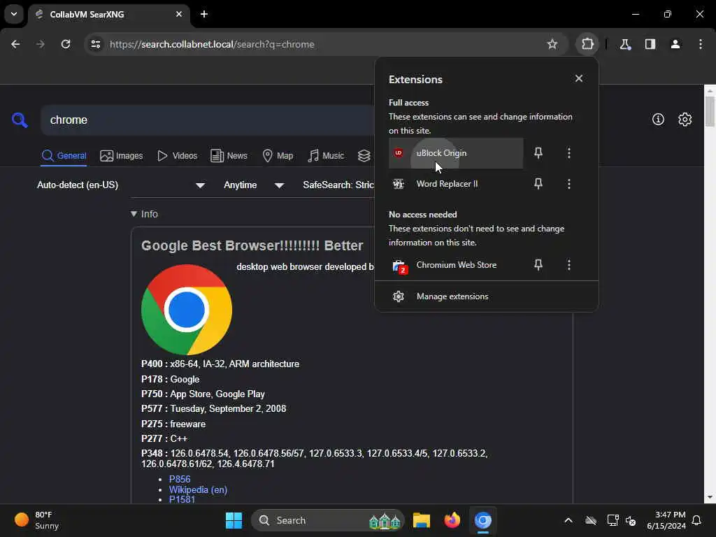The width and height of the screenshot is (716, 537).
Task: Click the address bar URL
Action: tap(212, 44)
